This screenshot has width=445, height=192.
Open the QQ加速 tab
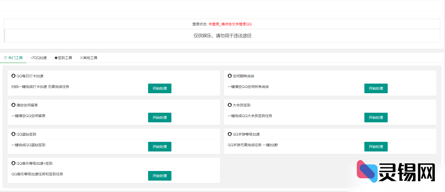click(x=39, y=58)
